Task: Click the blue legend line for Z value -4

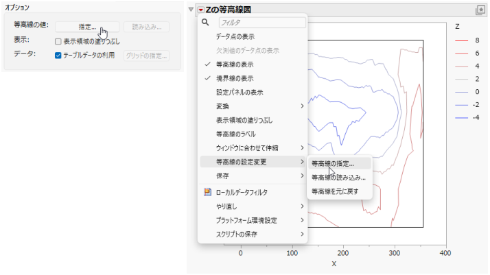Action: 462,118
